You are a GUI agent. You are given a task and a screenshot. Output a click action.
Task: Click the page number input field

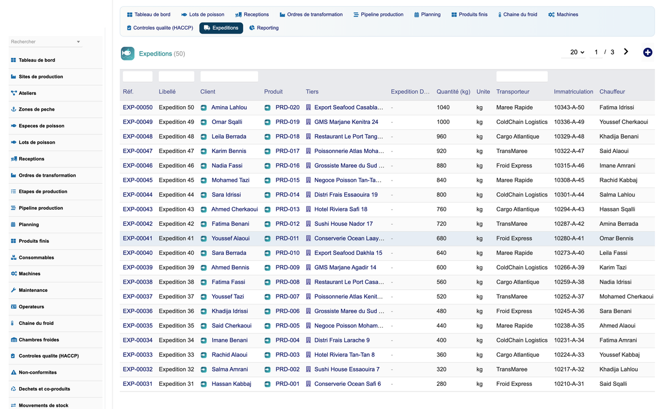tap(596, 52)
